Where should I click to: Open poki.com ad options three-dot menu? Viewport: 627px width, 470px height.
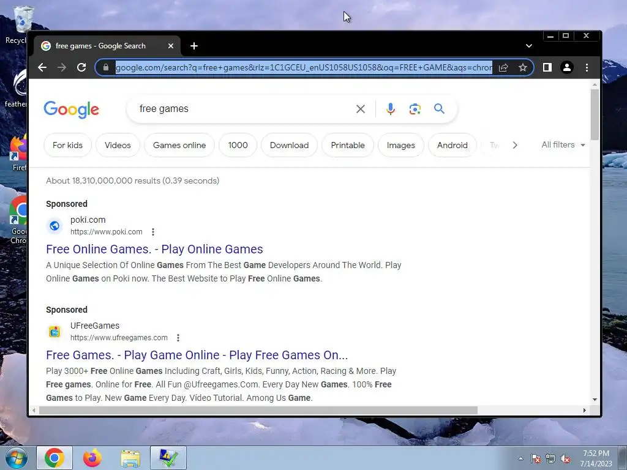click(152, 232)
